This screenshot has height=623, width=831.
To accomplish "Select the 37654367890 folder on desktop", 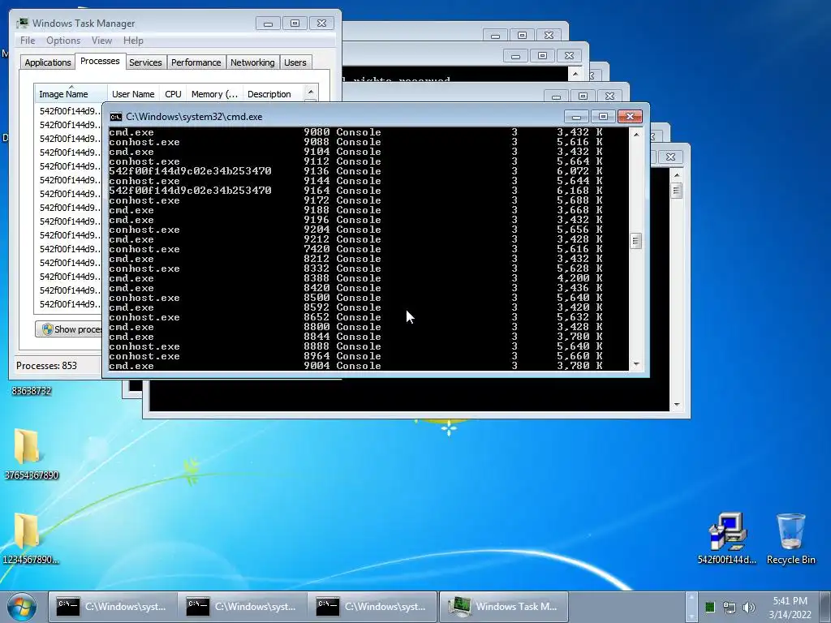I will [x=31, y=453].
